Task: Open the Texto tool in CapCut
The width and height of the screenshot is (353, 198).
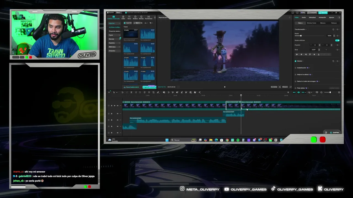Action: [129, 17]
